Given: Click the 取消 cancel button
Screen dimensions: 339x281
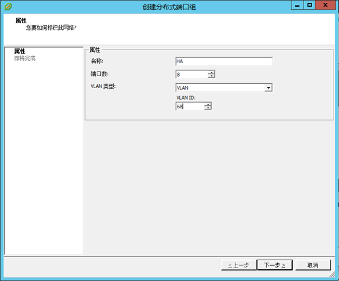Looking at the screenshot, I should (313, 265).
